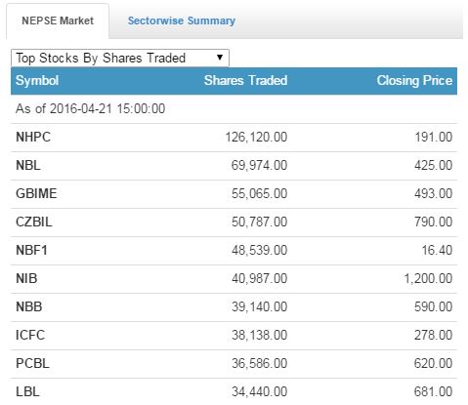This screenshot has height=405, width=468.
Task: Click the LBL symbol
Action: [27, 391]
